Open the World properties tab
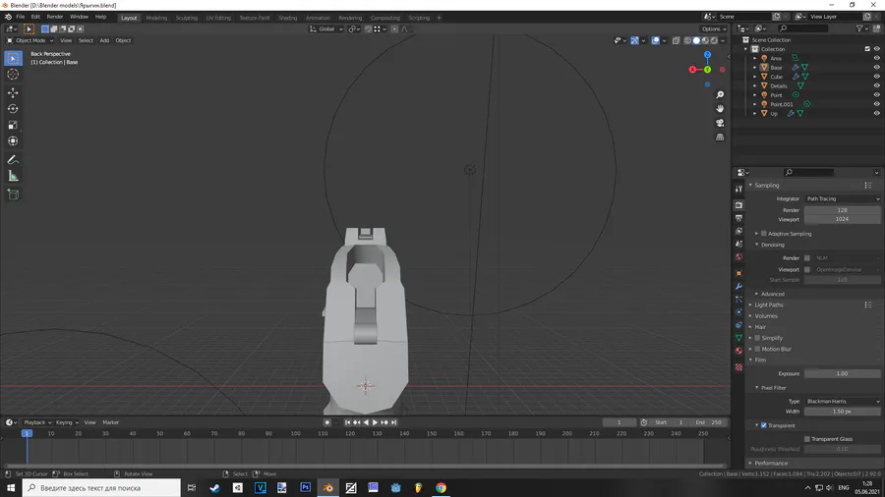 pyautogui.click(x=738, y=257)
